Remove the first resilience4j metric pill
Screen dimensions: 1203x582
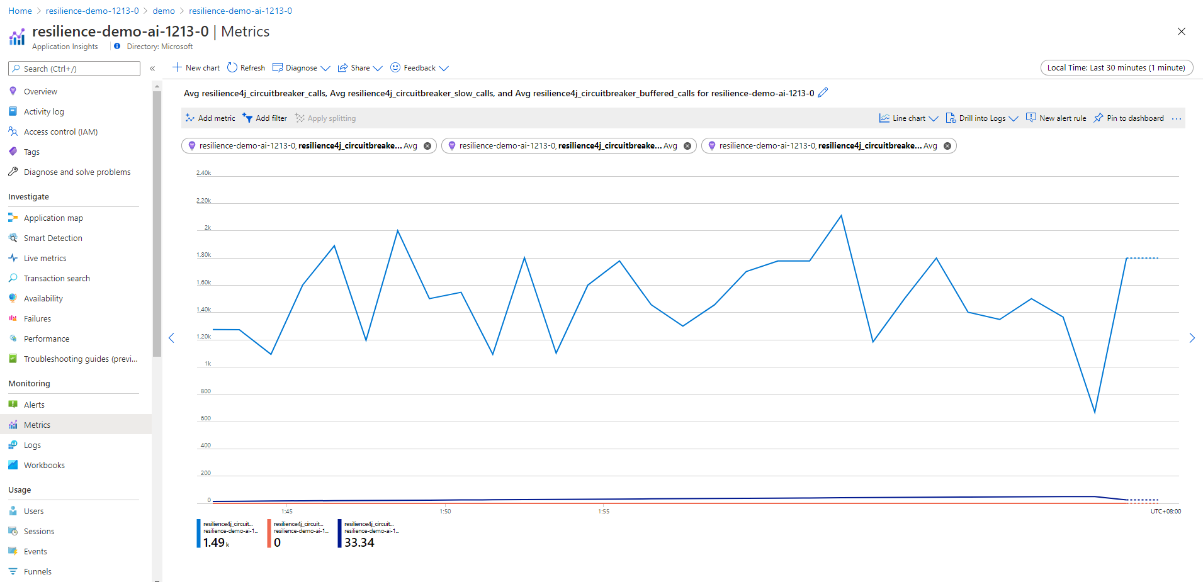[x=427, y=146]
